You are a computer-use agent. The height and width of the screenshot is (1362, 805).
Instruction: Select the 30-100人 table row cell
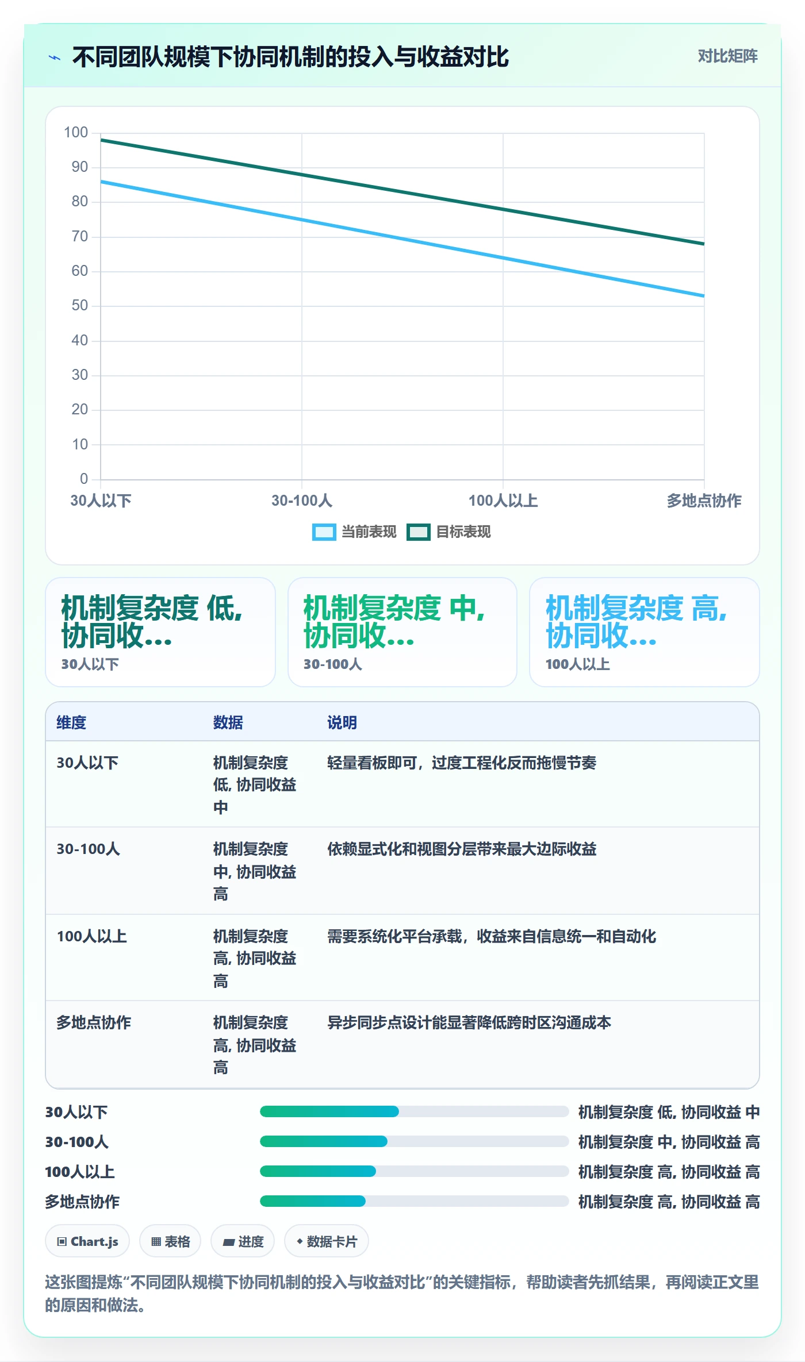pos(88,849)
